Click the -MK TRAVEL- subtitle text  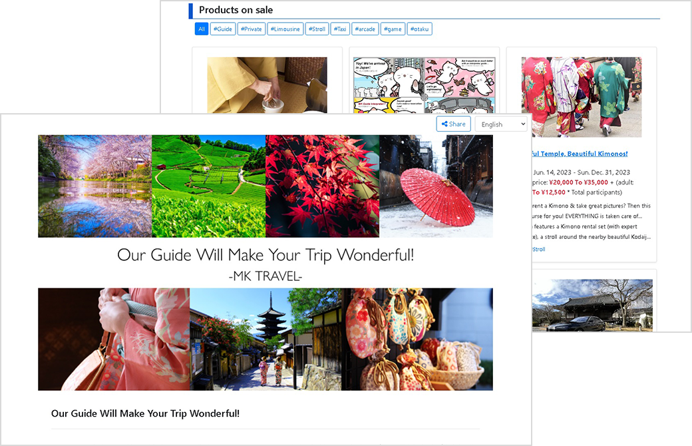(x=265, y=276)
